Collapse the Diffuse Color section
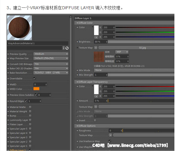The image size is (178, 151). click(x=77, y=23)
